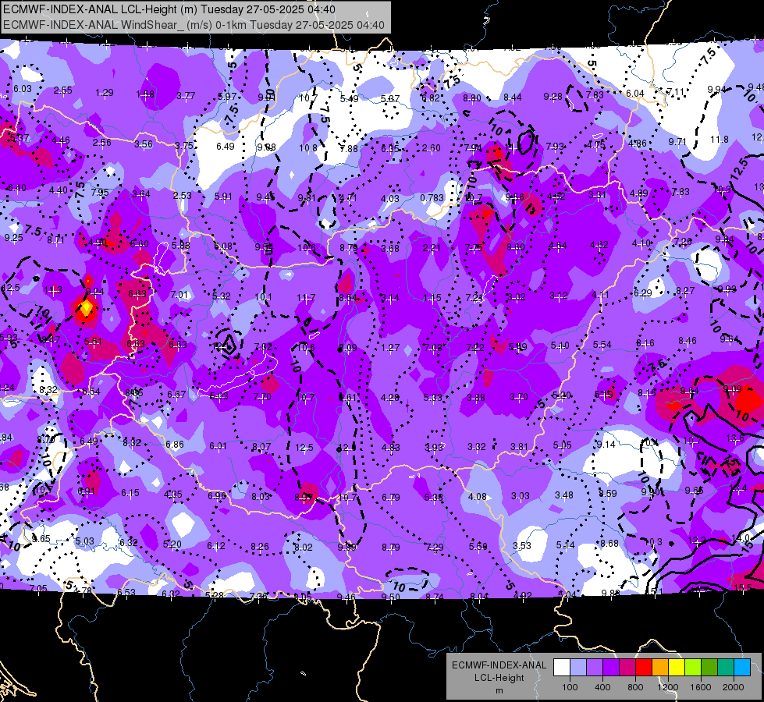Click the wind shear value 5.54
The width and height of the screenshot is (764, 702).
(x=602, y=345)
